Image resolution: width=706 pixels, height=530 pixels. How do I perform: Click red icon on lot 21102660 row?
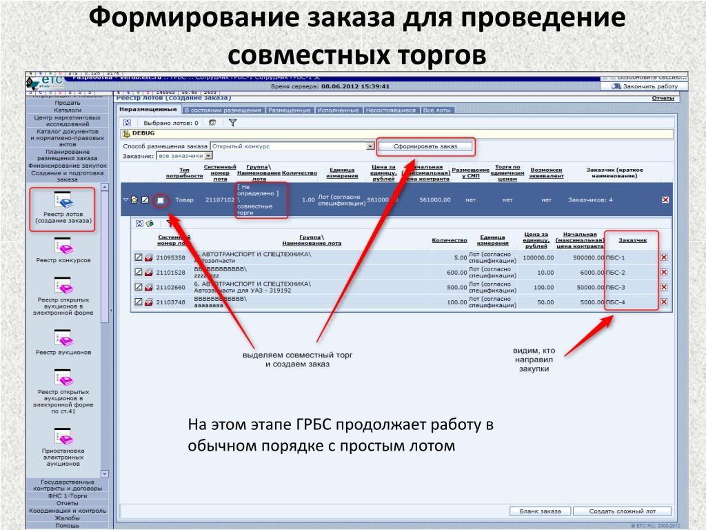click(x=149, y=287)
